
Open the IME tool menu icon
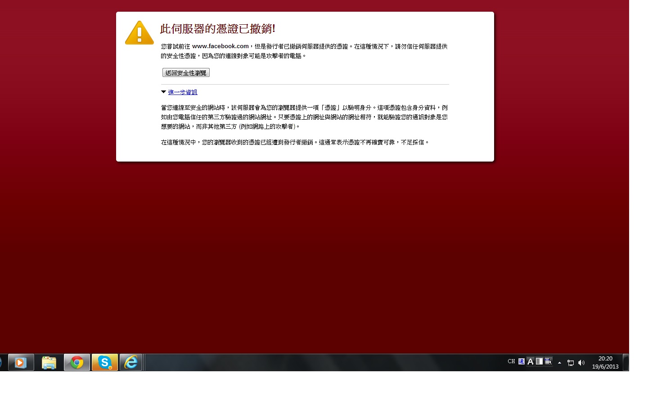point(548,361)
